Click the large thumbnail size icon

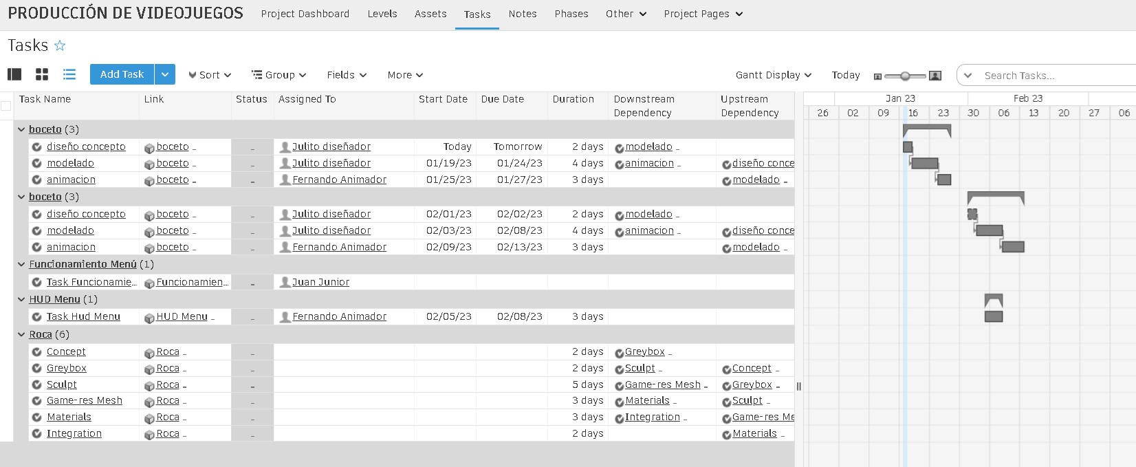pos(935,75)
